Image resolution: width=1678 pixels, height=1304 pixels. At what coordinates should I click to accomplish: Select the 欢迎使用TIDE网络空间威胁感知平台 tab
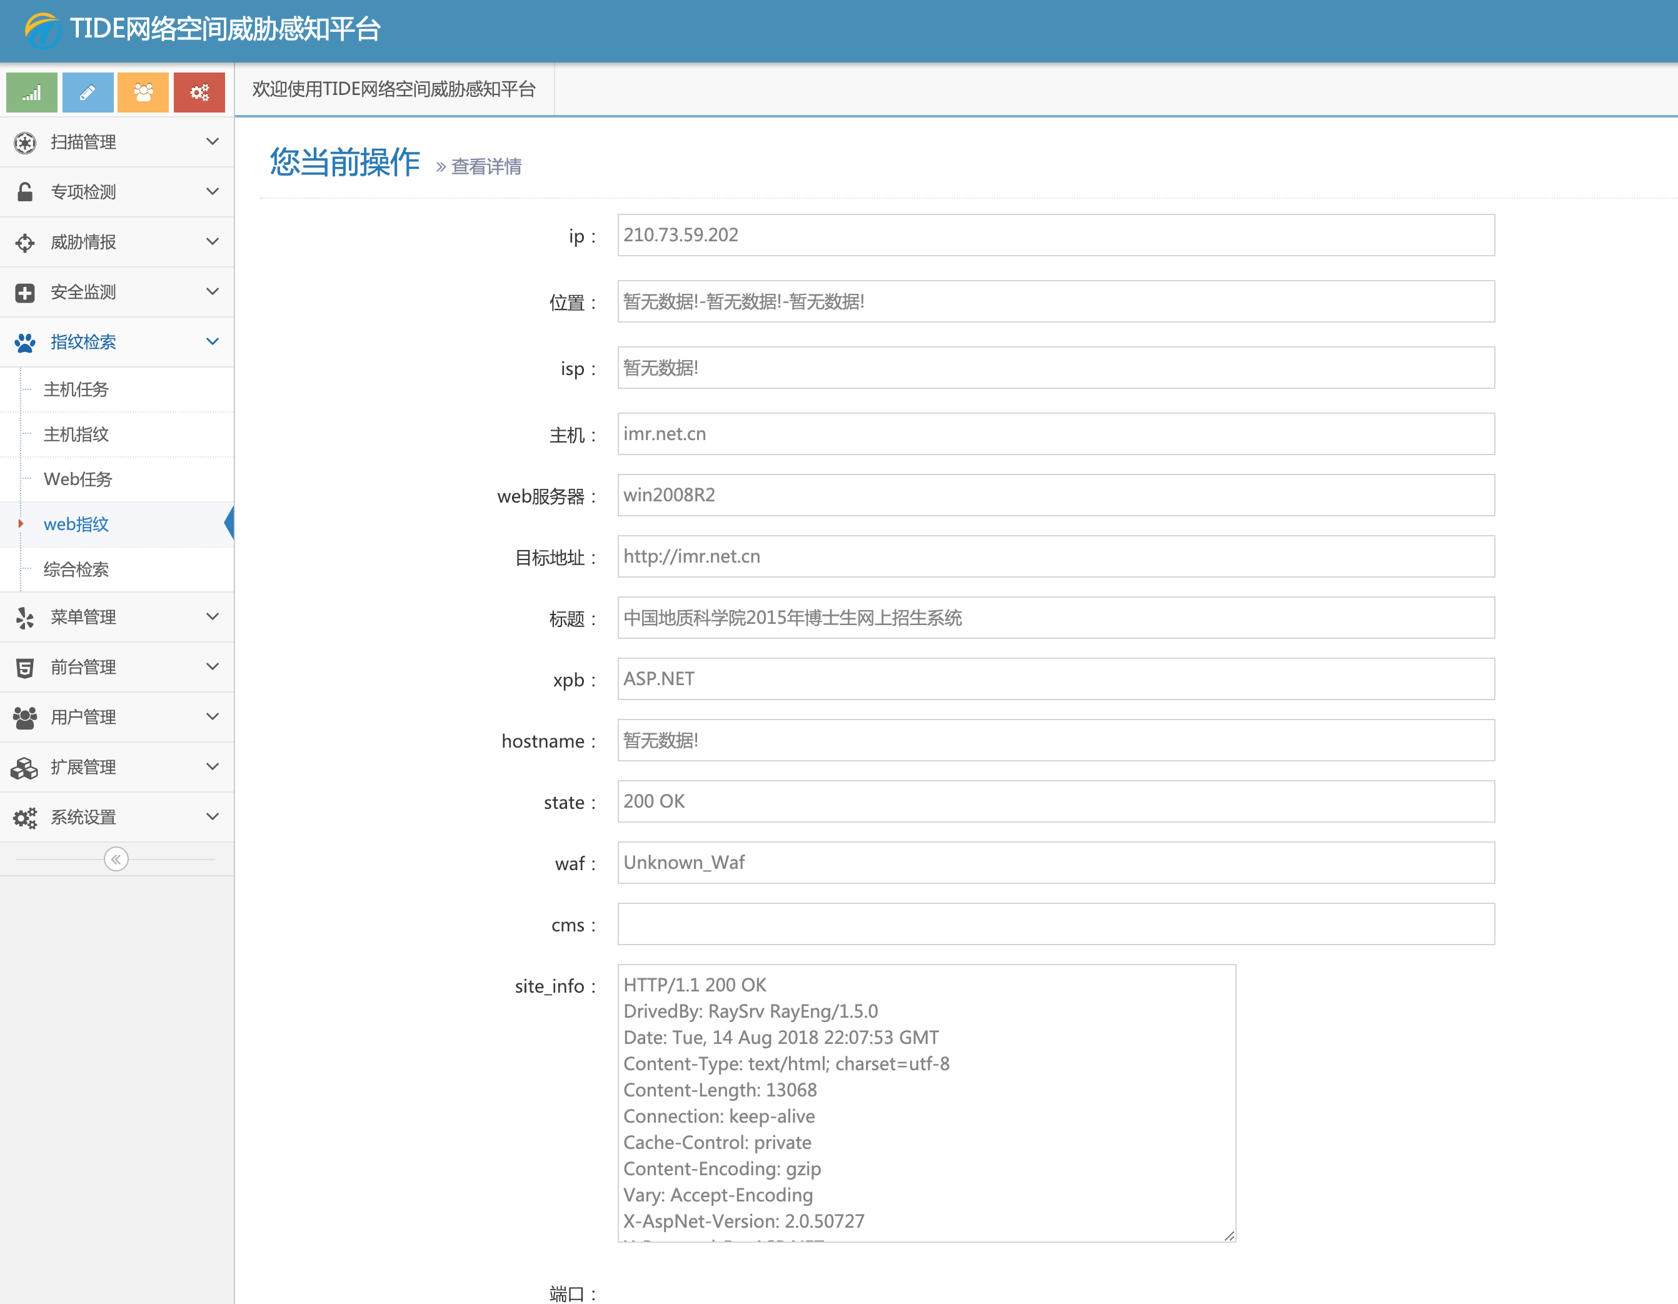(393, 89)
